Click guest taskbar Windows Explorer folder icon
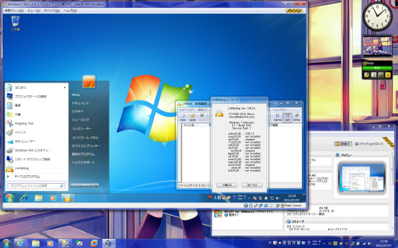 (38, 198)
